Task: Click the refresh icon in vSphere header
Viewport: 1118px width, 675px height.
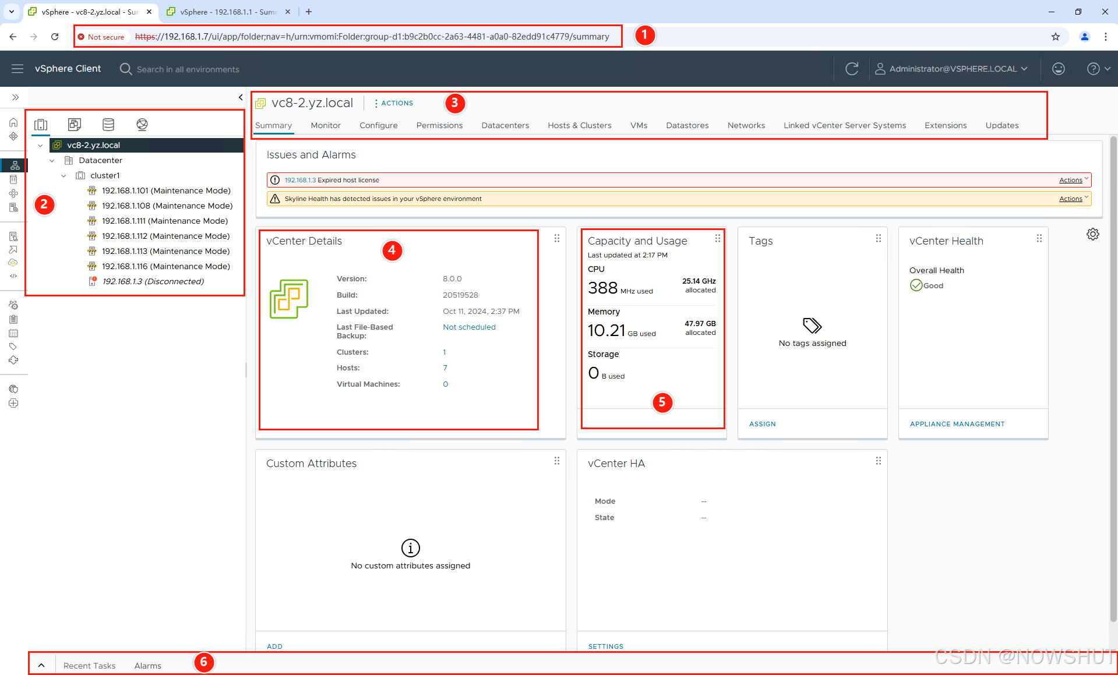Action: (852, 69)
